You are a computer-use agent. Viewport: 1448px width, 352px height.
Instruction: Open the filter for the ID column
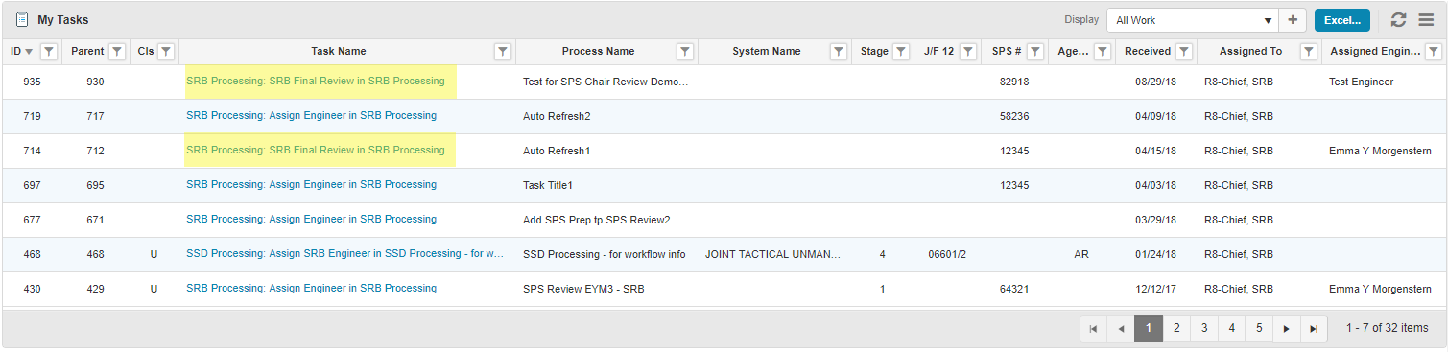tap(50, 52)
